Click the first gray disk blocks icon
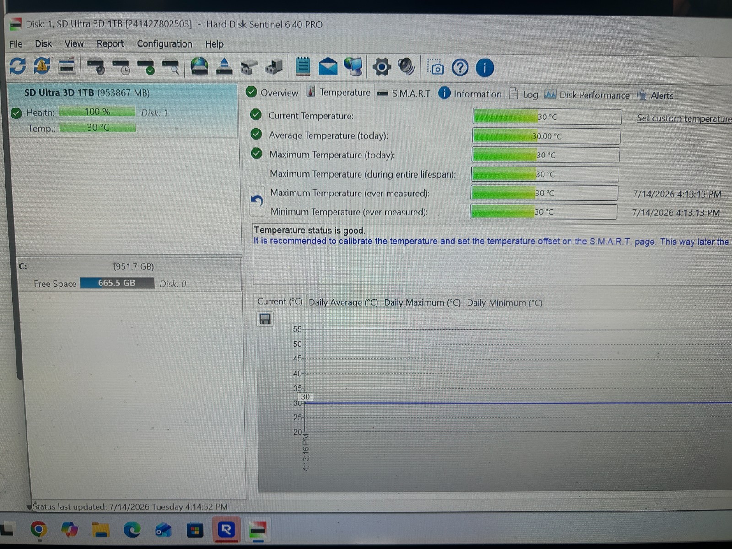 [x=249, y=67]
